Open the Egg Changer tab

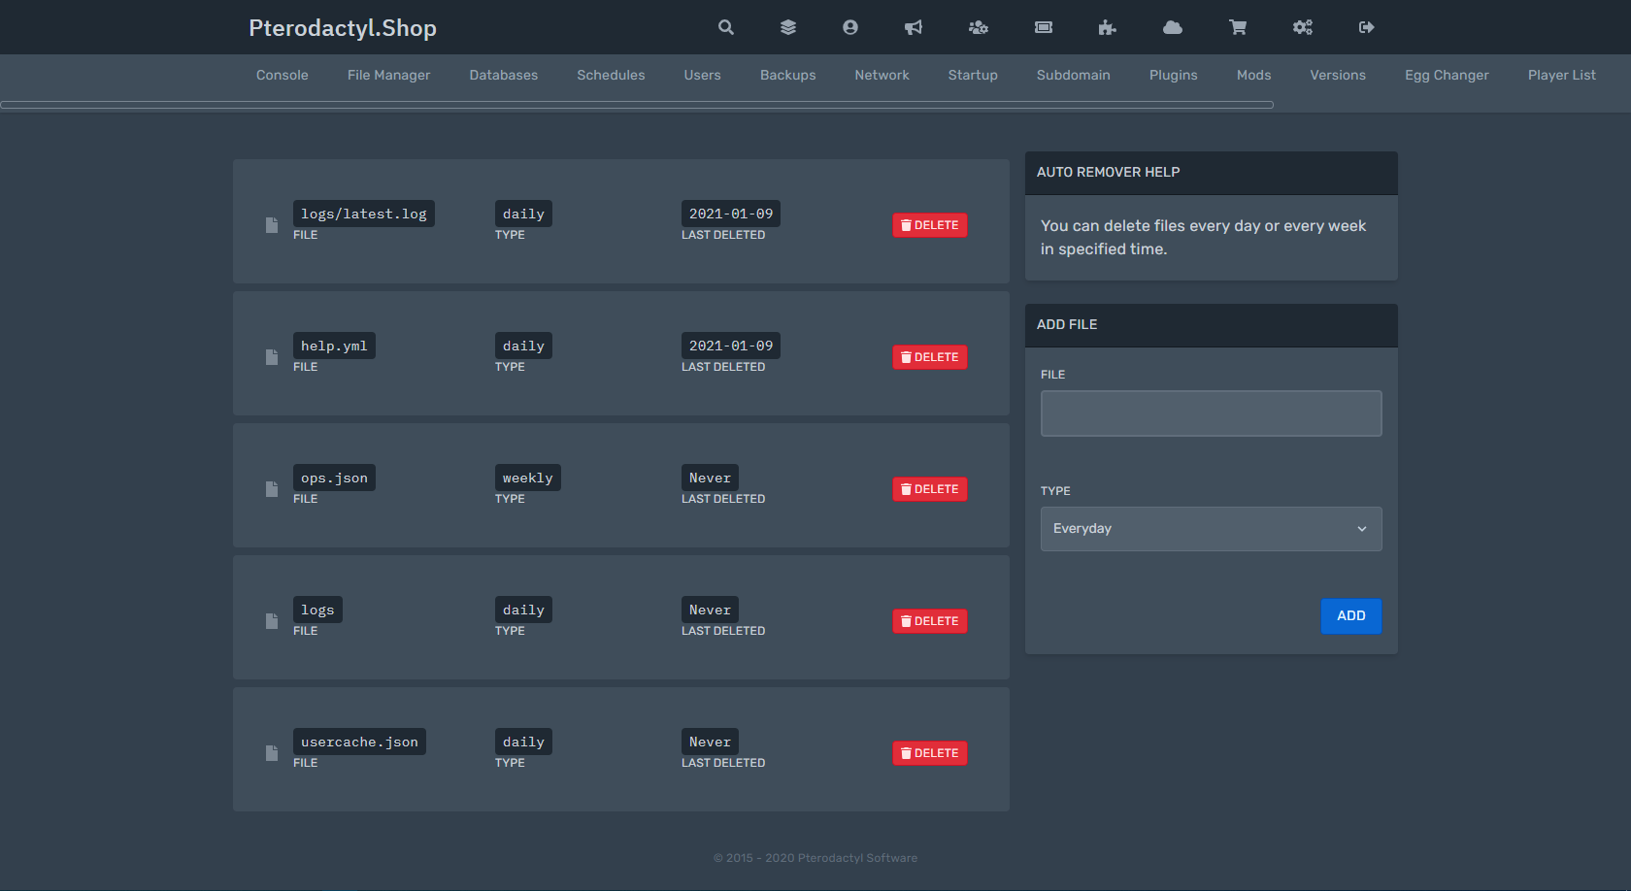[1446, 75]
